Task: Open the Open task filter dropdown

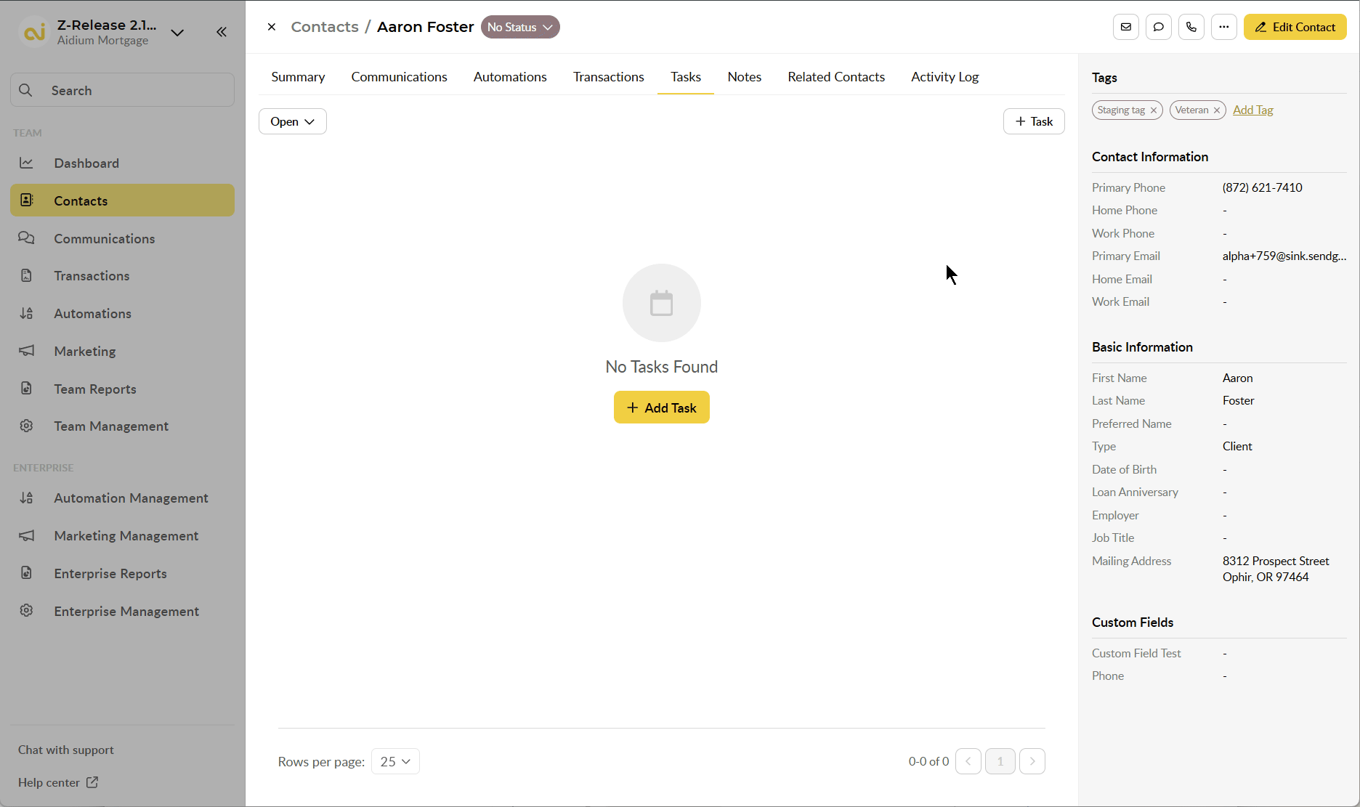Action: pos(292,121)
